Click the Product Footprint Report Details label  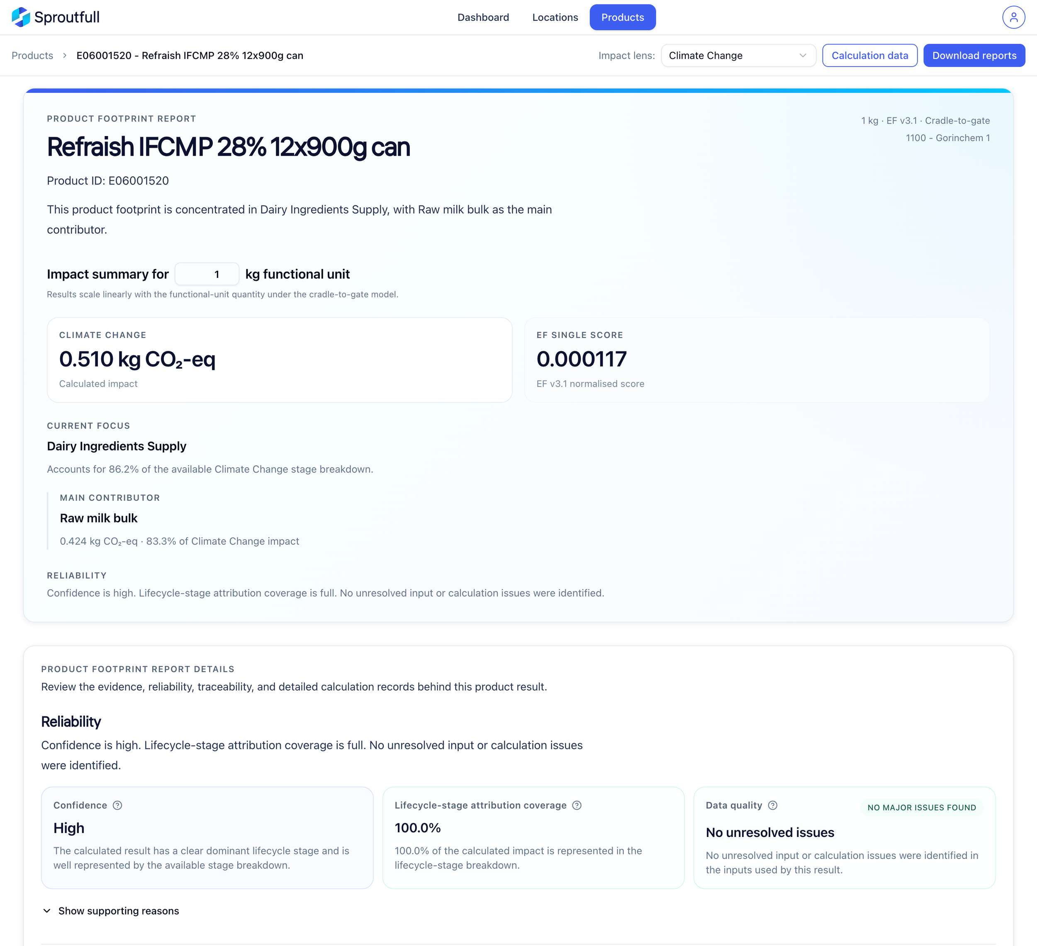(x=138, y=669)
